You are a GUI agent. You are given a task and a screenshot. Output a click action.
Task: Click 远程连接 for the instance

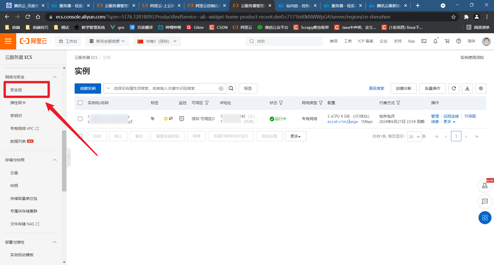tap(451, 116)
